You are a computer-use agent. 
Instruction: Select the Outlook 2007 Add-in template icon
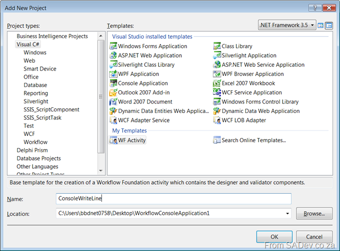(113, 92)
